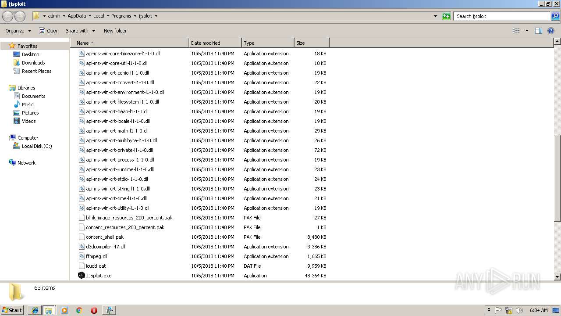
Task: Open Internet Explorer from the taskbar
Action: 35,310
